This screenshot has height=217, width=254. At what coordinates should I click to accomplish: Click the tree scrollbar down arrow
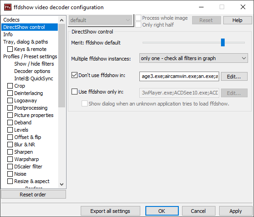click(x=62, y=184)
